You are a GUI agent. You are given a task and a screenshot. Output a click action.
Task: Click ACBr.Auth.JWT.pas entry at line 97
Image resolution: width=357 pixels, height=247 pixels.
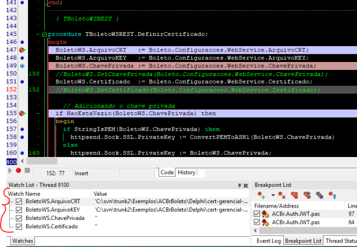tap(296, 214)
